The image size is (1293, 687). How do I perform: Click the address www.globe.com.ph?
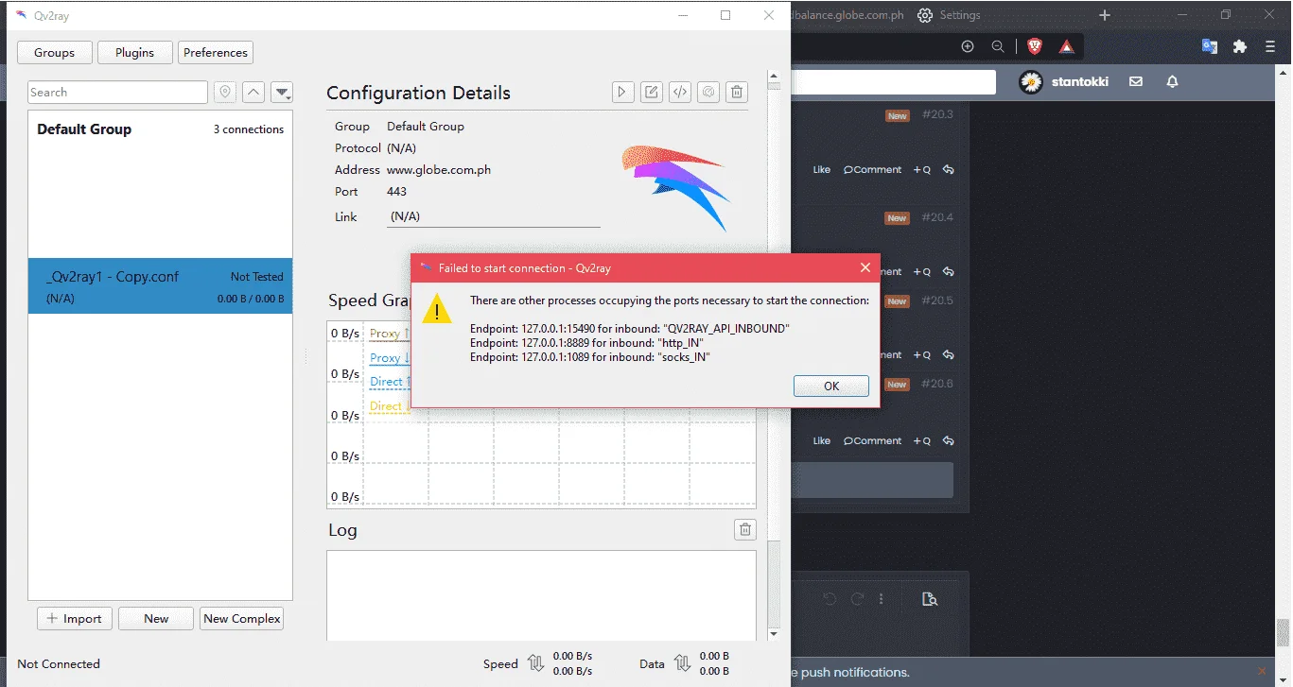439,170
